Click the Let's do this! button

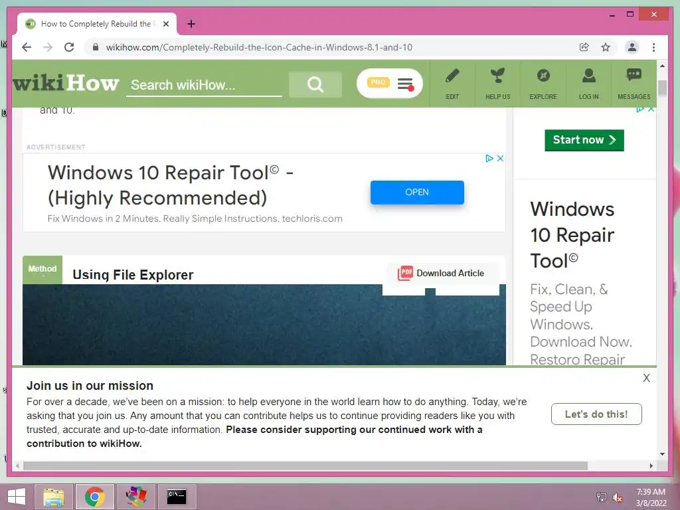[x=596, y=414]
